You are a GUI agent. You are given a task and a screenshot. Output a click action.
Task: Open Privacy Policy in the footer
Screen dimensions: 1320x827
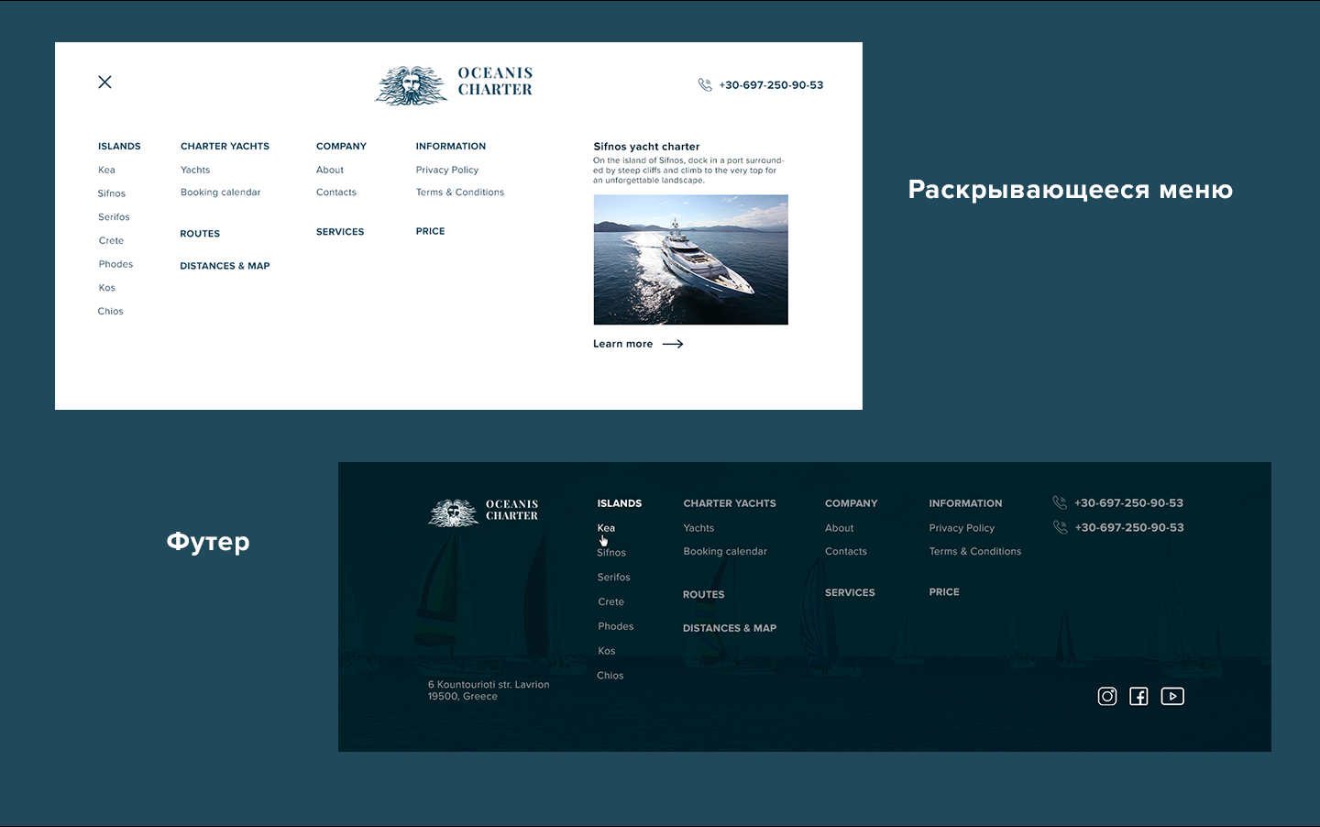coord(962,528)
